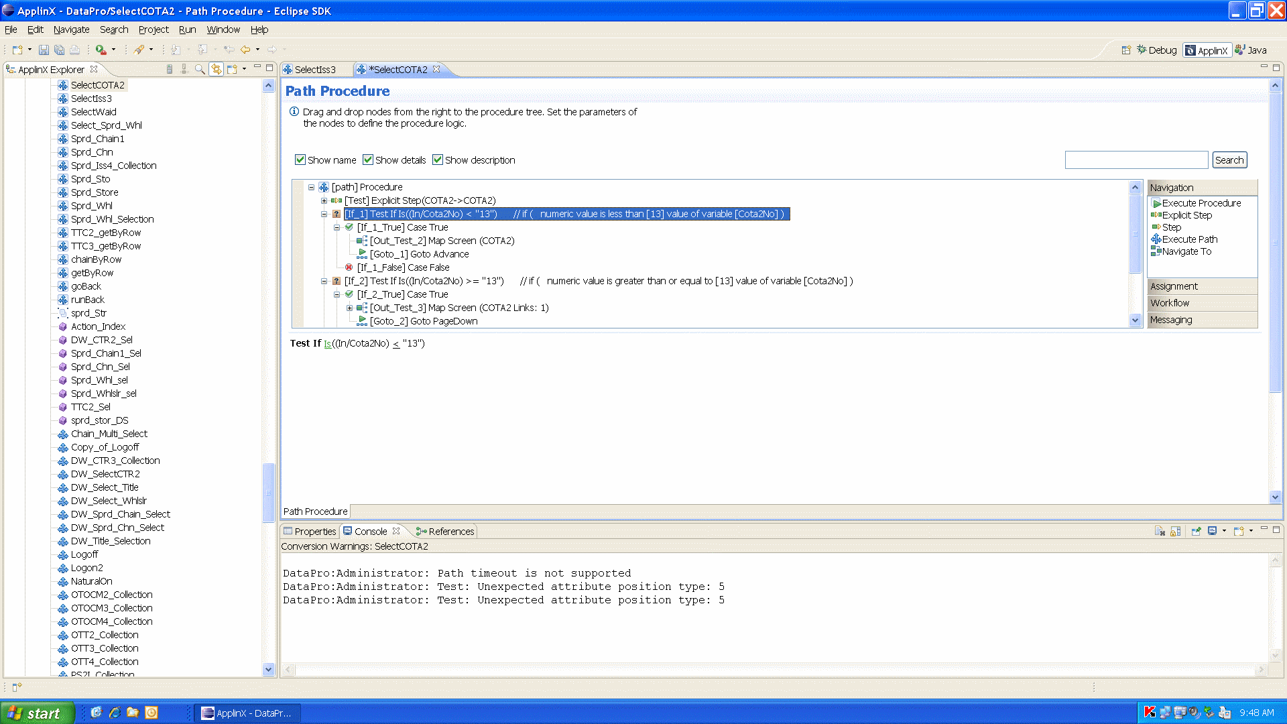Select the ApplinX perspective button
The image size is (1287, 724).
(x=1207, y=50)
